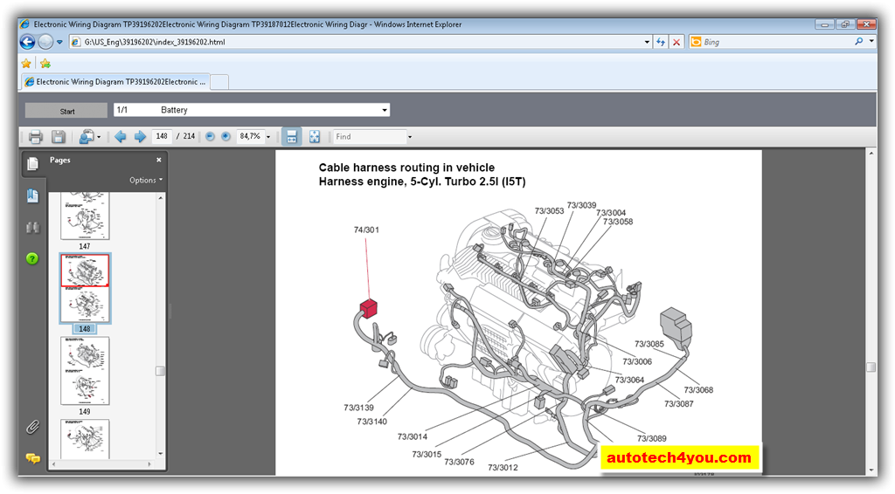Viewport: 895px width, 494px height.
Task: Click the Save (floppy disk) icon
Action: tap(59, 137)
